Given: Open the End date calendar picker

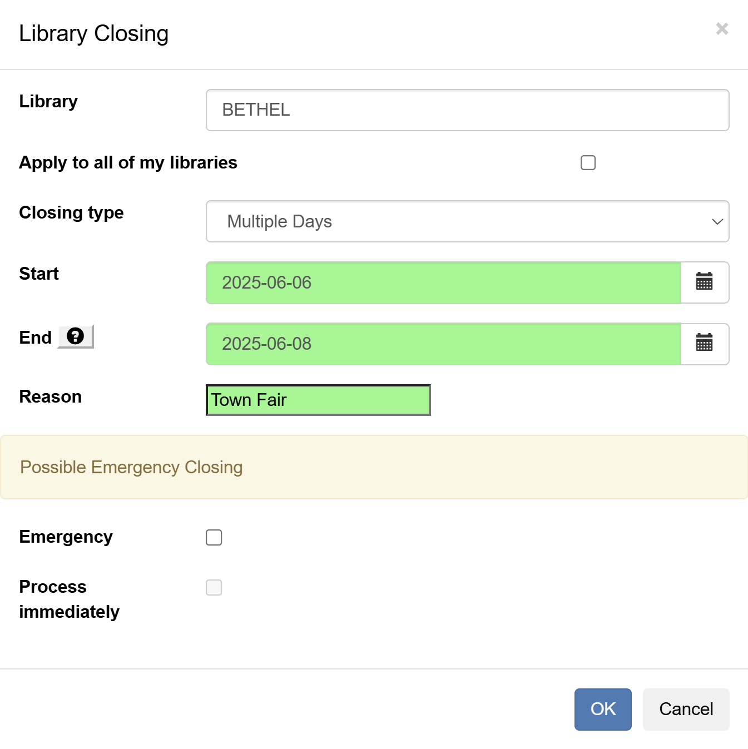Looking at the screenshot, I should [x=704, y=344].
